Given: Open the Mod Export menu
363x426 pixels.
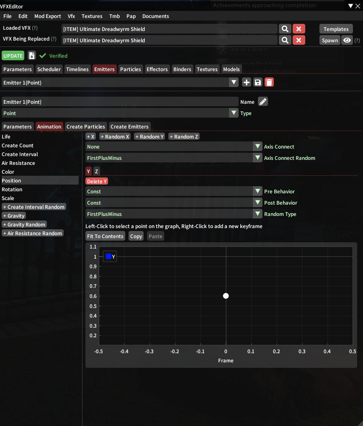Looking at the screenshot, I should click(48, 16).
